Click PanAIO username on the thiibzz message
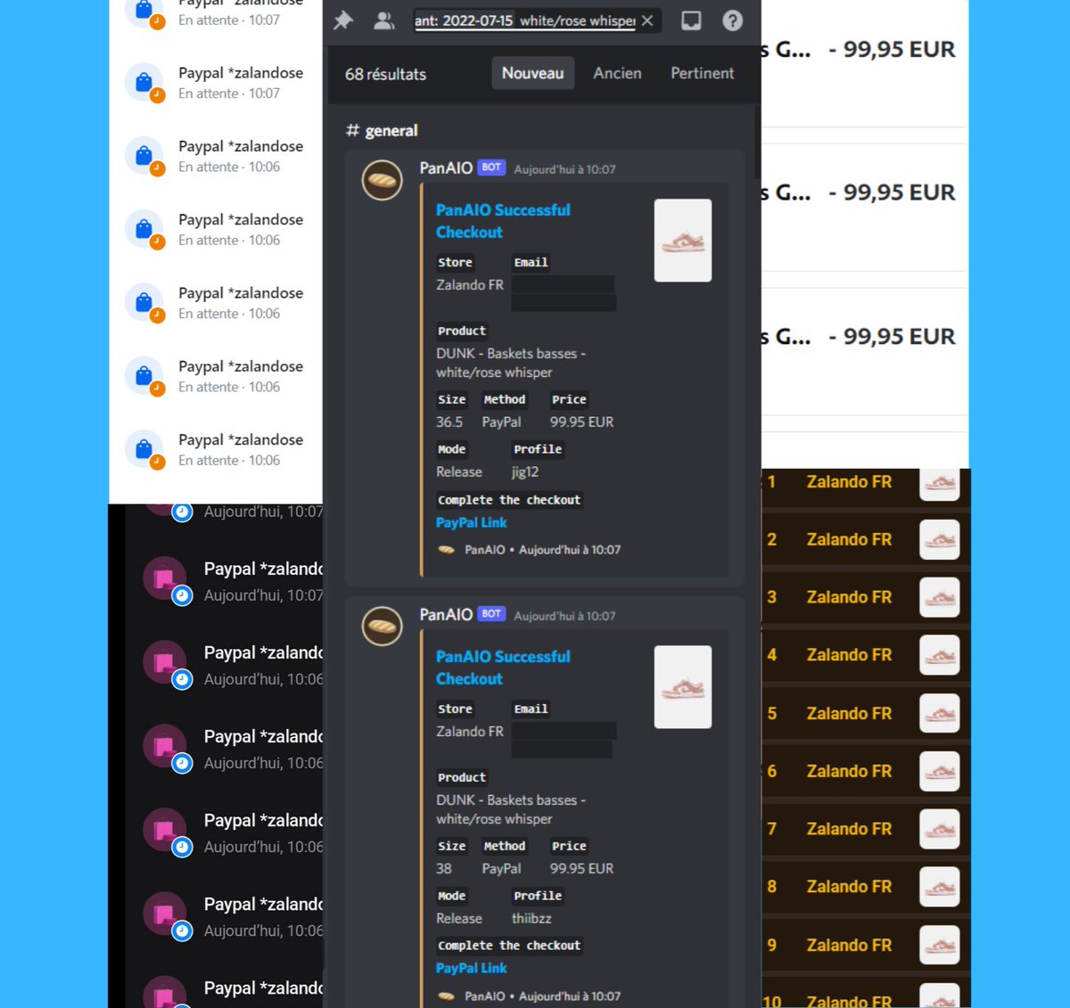This screenshot has width=1070, height=1008. [446, 614]
